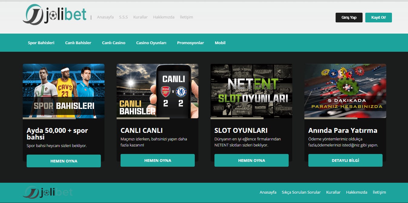Select İletişim in the header menu

(x=186, y=17)
